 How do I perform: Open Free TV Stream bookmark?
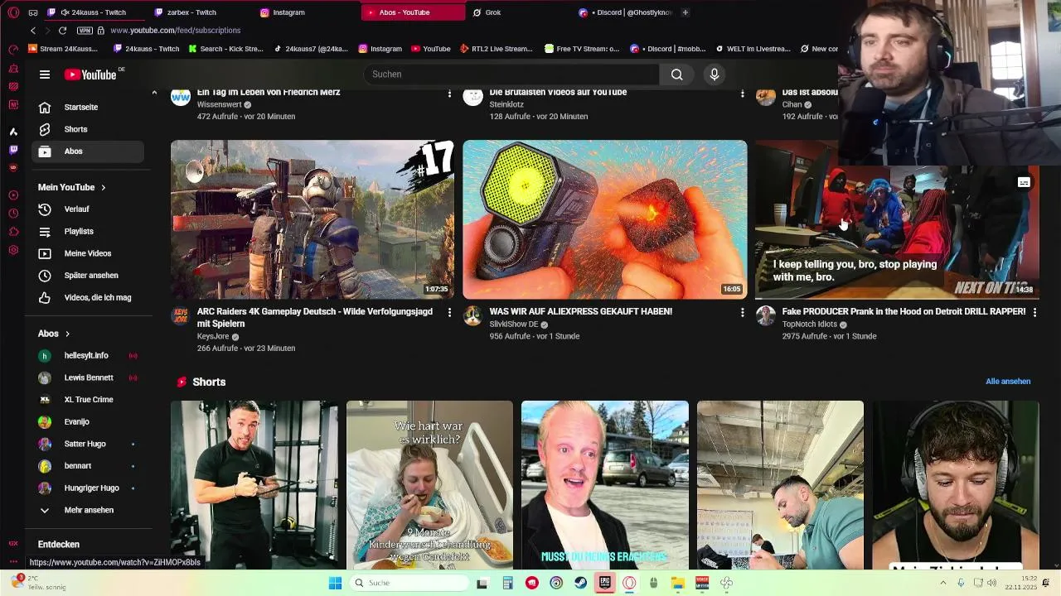(581, 49)
